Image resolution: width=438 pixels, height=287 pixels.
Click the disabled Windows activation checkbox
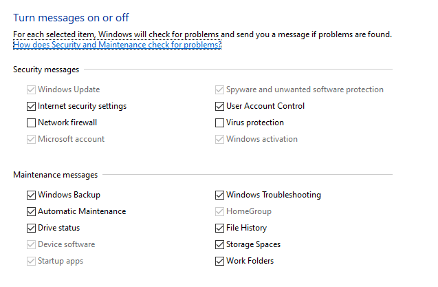pos(219,139)
